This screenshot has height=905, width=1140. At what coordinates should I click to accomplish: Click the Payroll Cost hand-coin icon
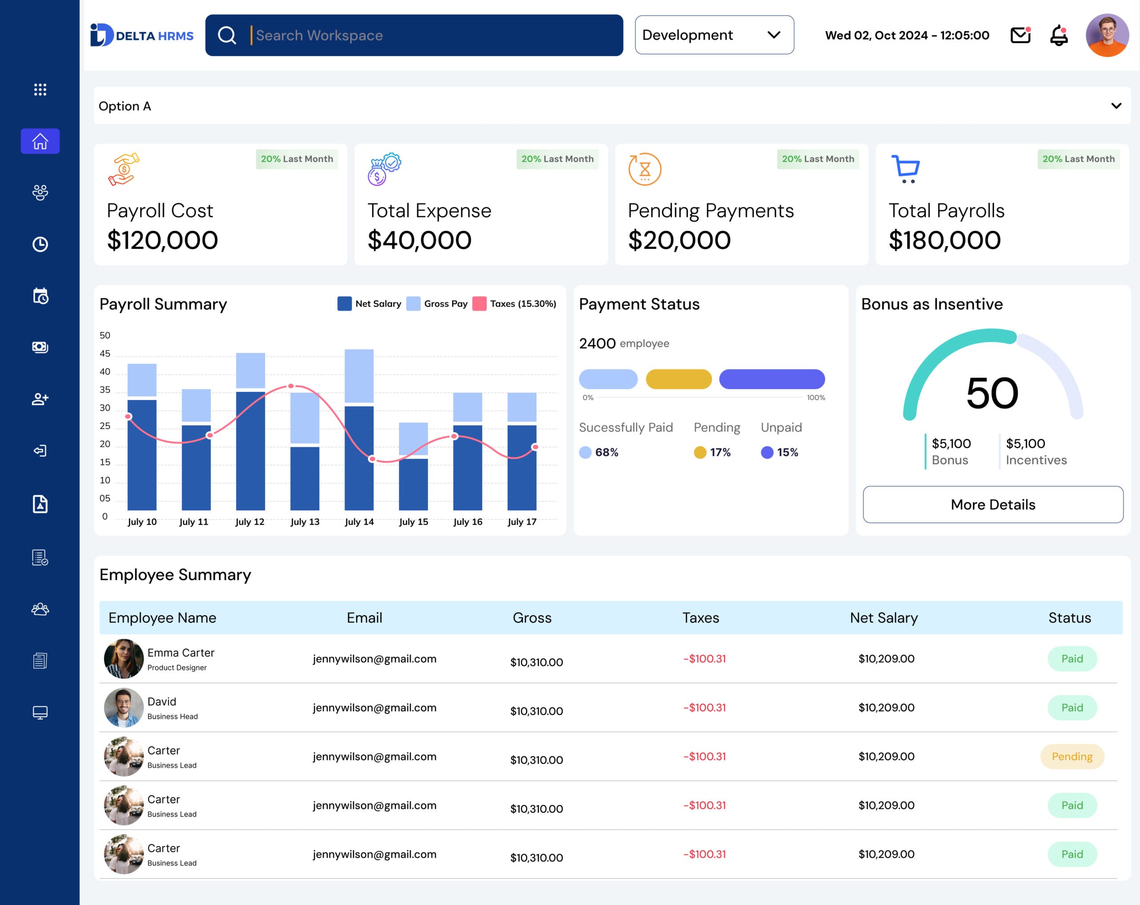click(124, 169)
